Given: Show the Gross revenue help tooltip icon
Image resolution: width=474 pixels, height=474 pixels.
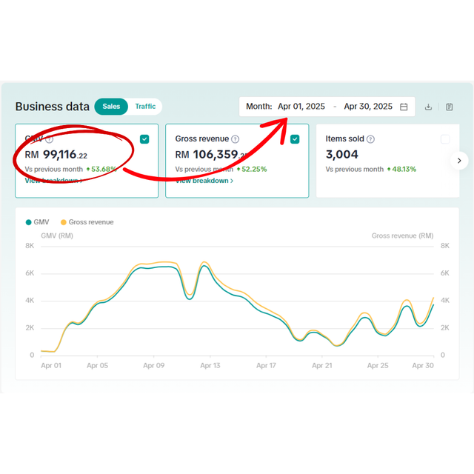Looking at the screenshot, I should click(236, 139).
